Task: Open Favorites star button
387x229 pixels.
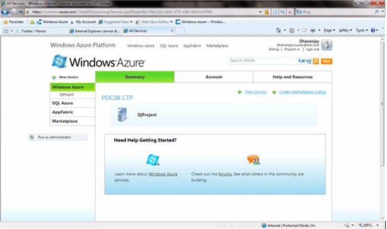Action: click(x=13, y=22)
